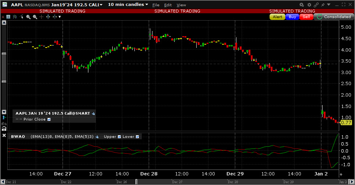The image size is (355, 185).
Task: Click the Dec 27 date axis label
Action: [x=63, y=174]
